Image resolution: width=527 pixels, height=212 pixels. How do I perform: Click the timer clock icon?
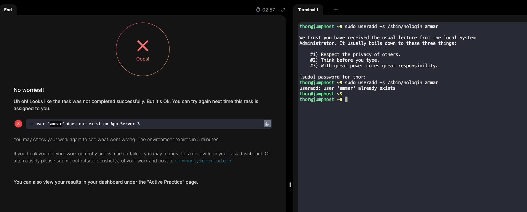click(x=258, y=10)
